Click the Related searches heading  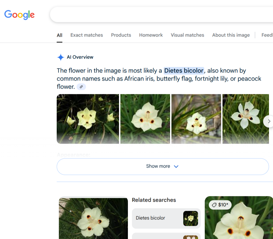click(x=154, y=200)
